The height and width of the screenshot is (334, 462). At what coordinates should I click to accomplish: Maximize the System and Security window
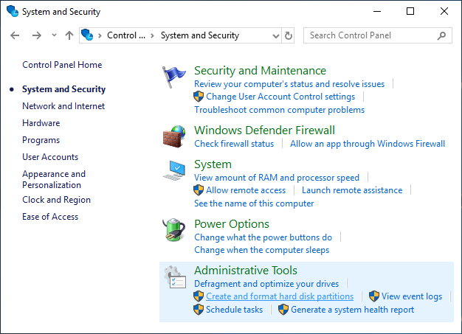pyautogui.click(x=410, y=12)
